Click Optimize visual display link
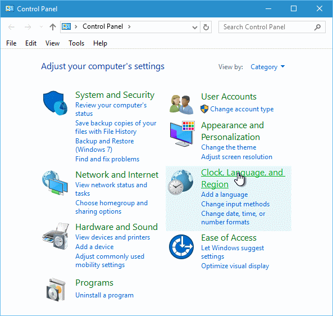 point(235,266)
